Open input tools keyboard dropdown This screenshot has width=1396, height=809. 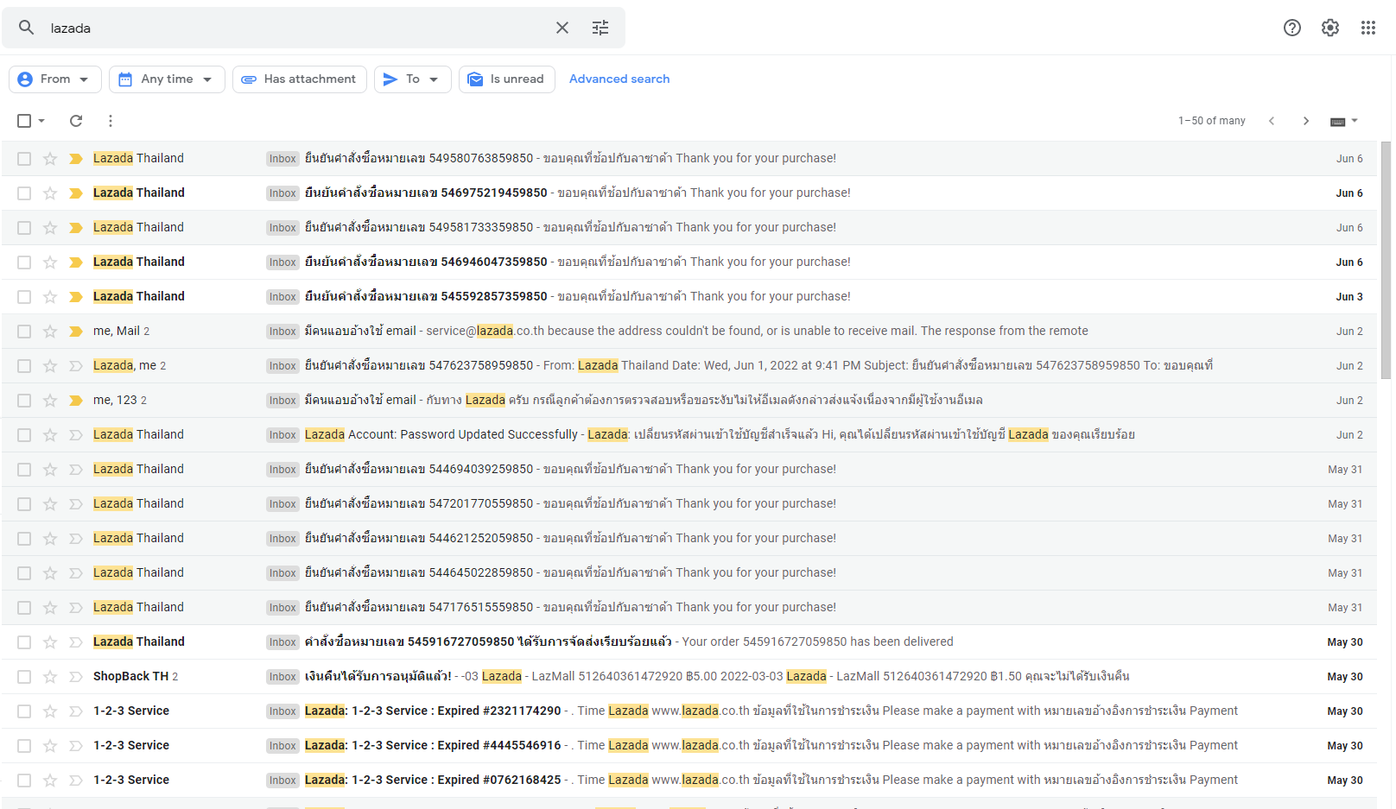tap(1344, 121)
